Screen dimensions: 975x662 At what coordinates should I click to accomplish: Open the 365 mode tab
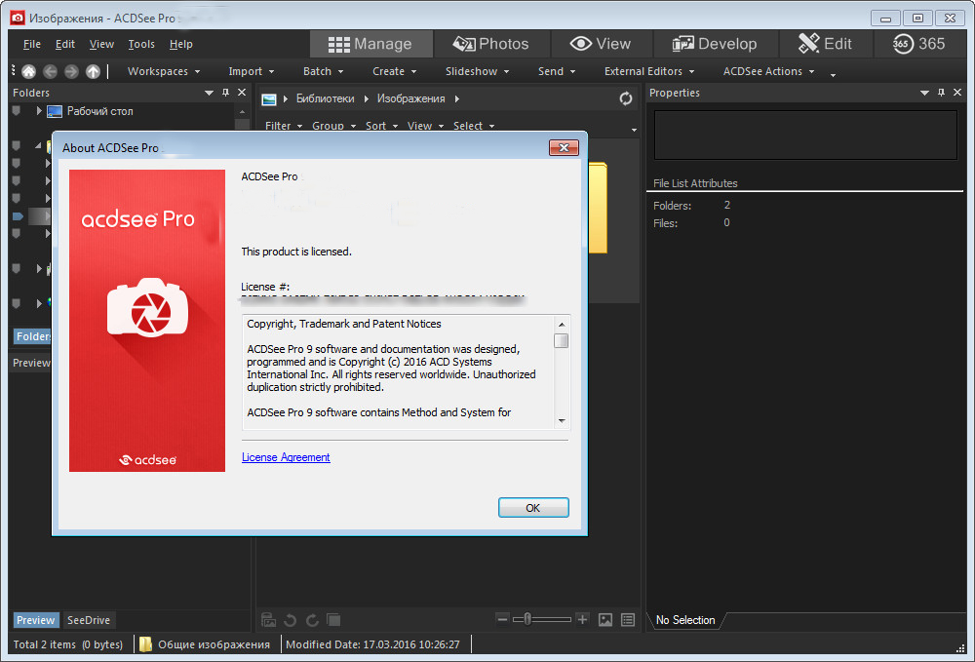click(919, 44)
